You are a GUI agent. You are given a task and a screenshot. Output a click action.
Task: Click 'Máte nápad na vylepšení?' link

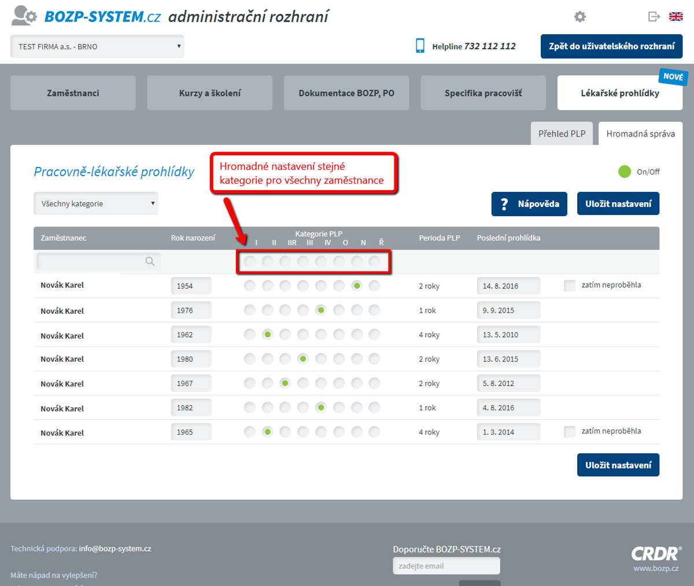(x=54, y=575)
